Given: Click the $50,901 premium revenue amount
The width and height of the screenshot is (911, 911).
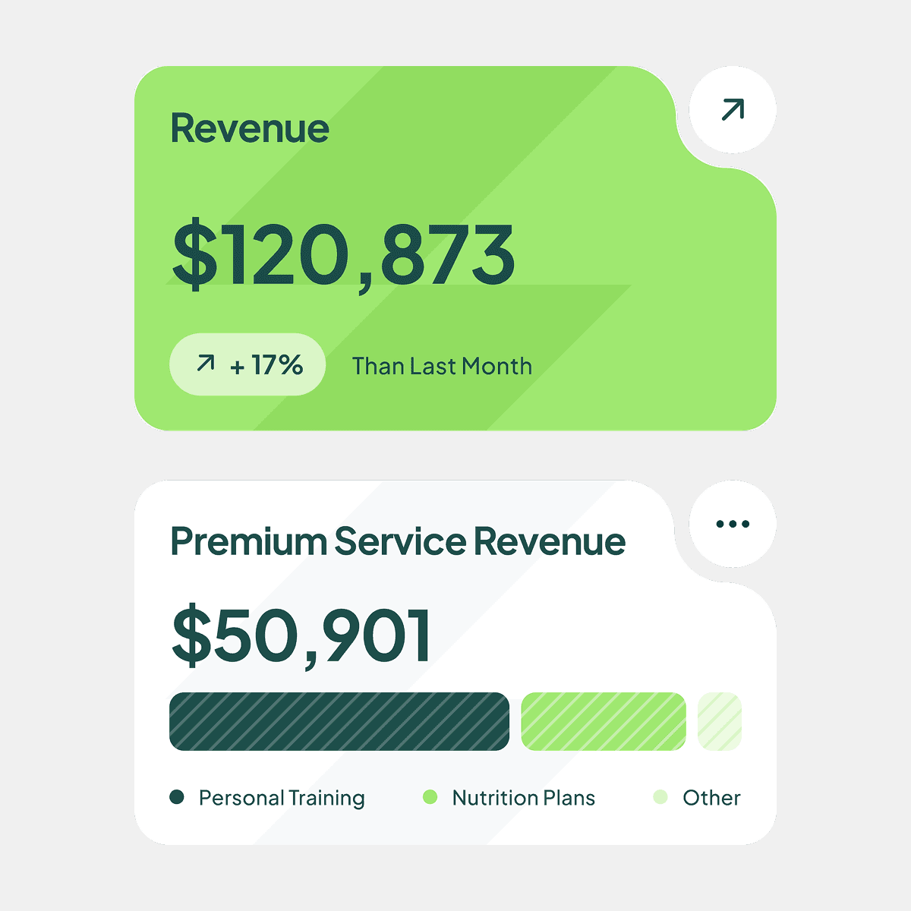Looking at the screenshot, I should point(301,635).
